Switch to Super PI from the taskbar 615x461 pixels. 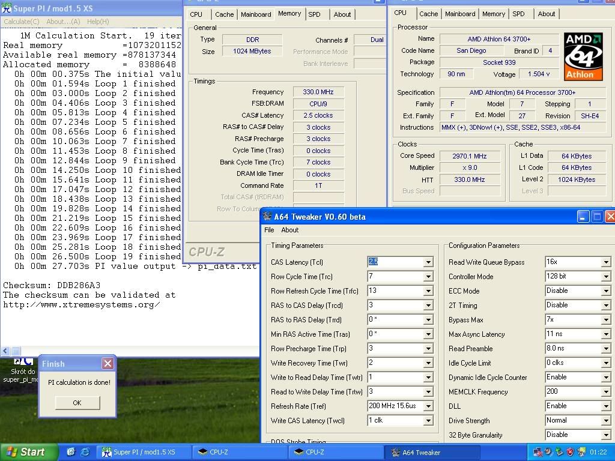tap(144, 452)
